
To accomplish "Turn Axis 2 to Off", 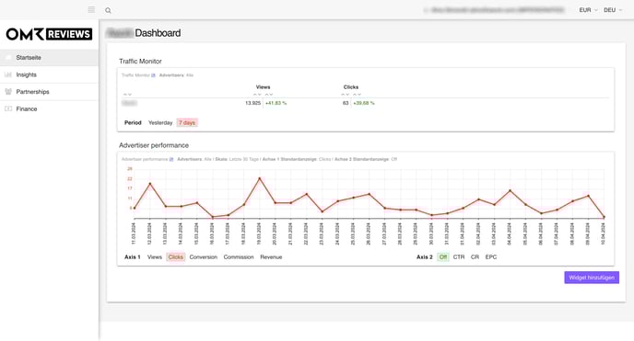I will (443, 256).
